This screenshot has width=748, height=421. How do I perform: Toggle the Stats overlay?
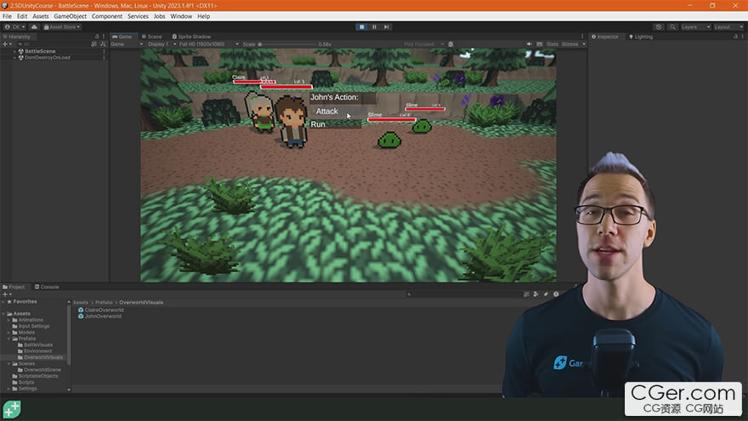(x=552, y=44)
